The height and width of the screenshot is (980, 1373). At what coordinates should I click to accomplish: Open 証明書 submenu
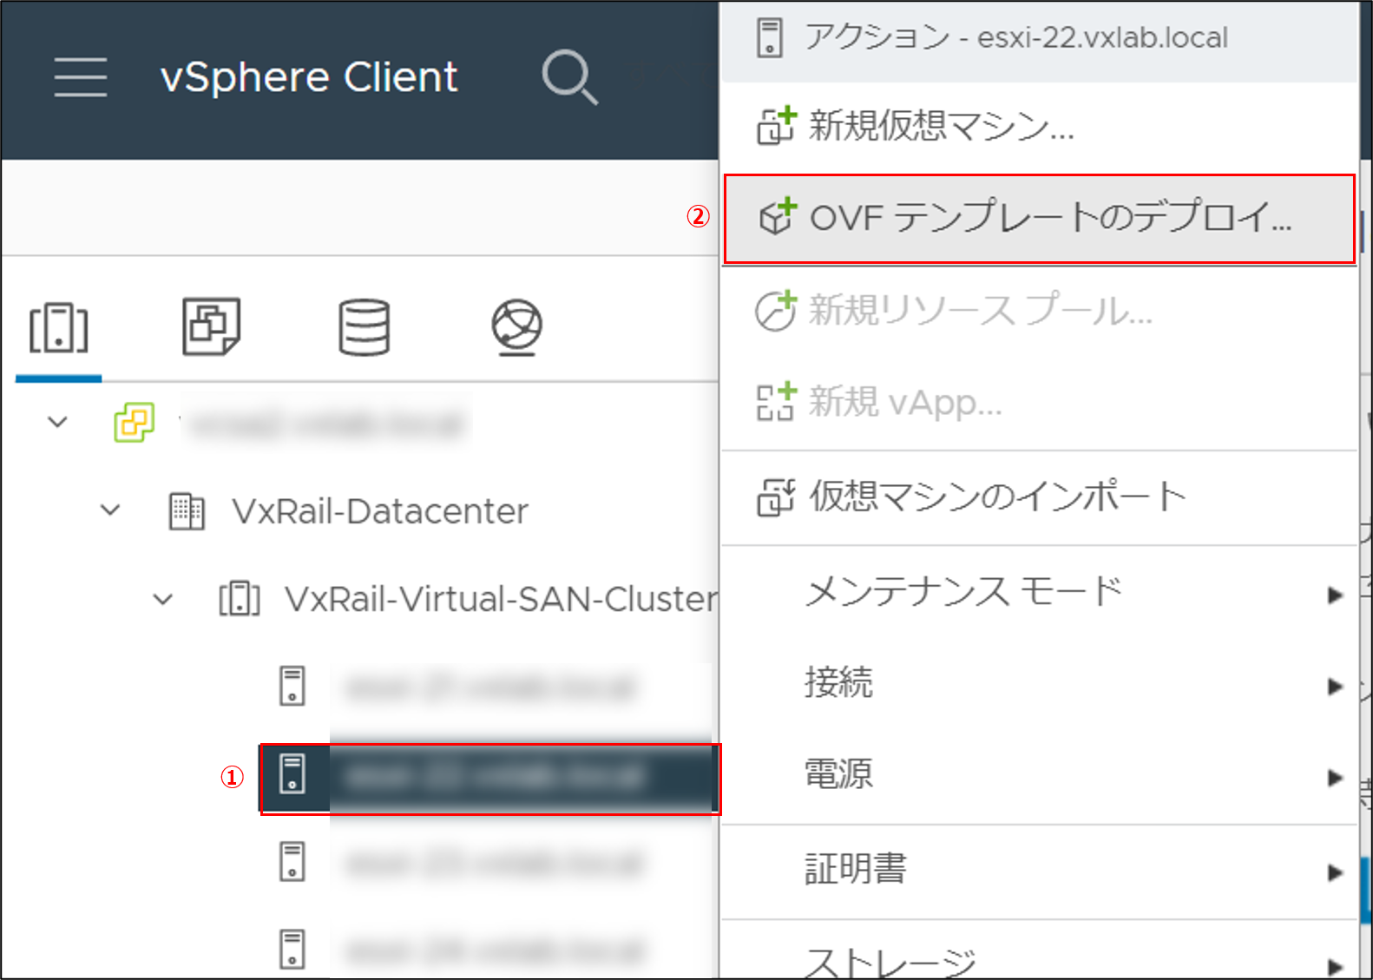pyautogui.click(x=1040, y=871)
